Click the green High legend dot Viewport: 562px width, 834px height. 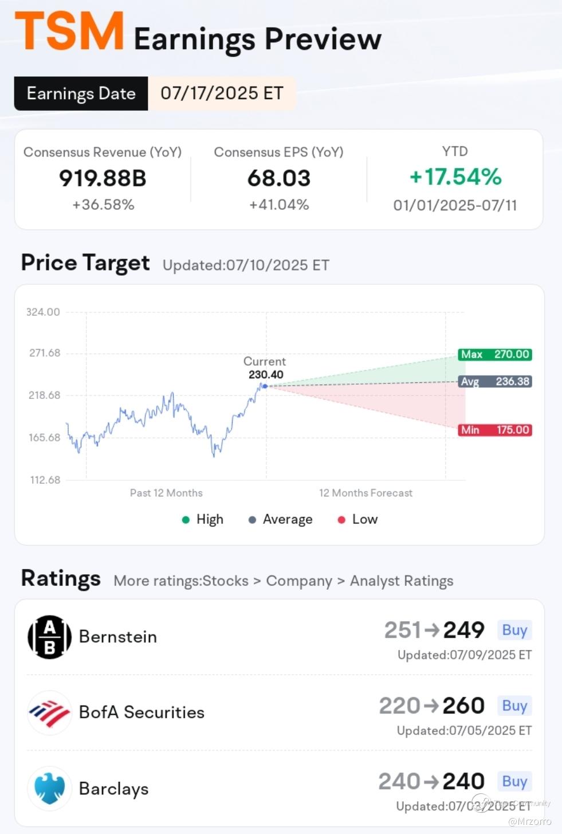coord(186,520)
